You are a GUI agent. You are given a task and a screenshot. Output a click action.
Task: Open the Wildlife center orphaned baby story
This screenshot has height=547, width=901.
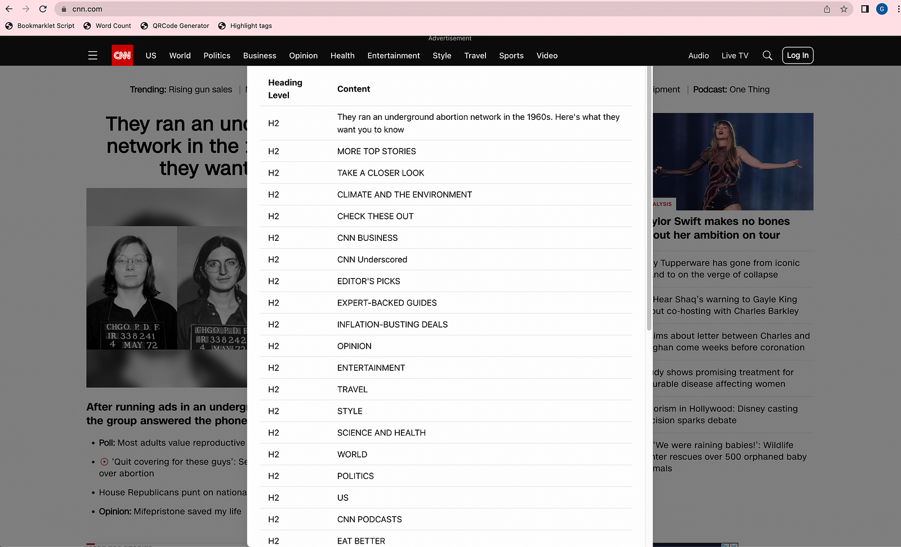[730, 456]
